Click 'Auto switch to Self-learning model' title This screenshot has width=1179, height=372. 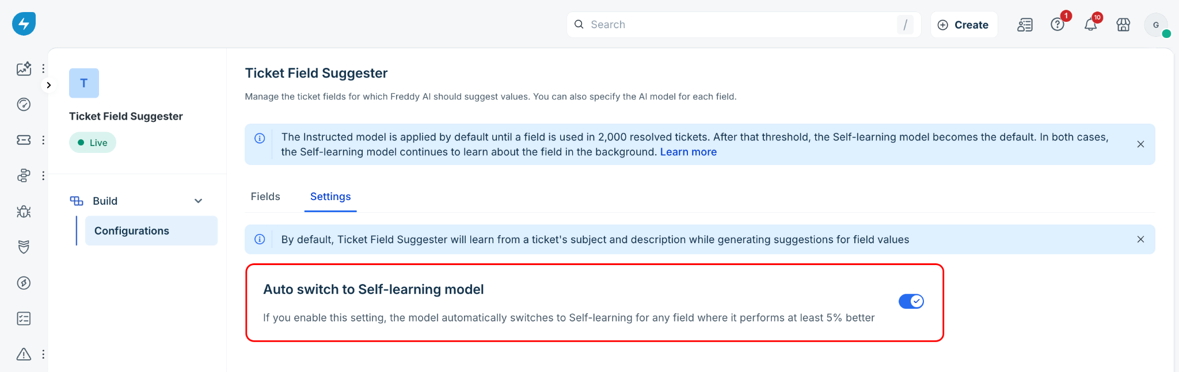pos(373,289)
